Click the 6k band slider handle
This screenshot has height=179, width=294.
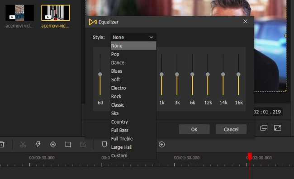pos(192,75)
